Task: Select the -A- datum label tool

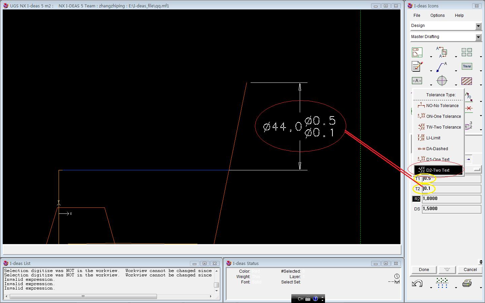Action: pos(417,80)
